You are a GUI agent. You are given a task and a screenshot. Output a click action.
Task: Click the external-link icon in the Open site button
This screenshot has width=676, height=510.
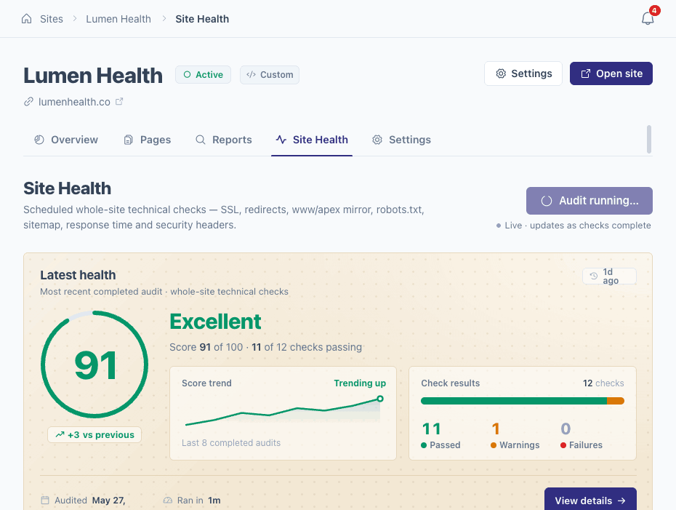[585, 73]
